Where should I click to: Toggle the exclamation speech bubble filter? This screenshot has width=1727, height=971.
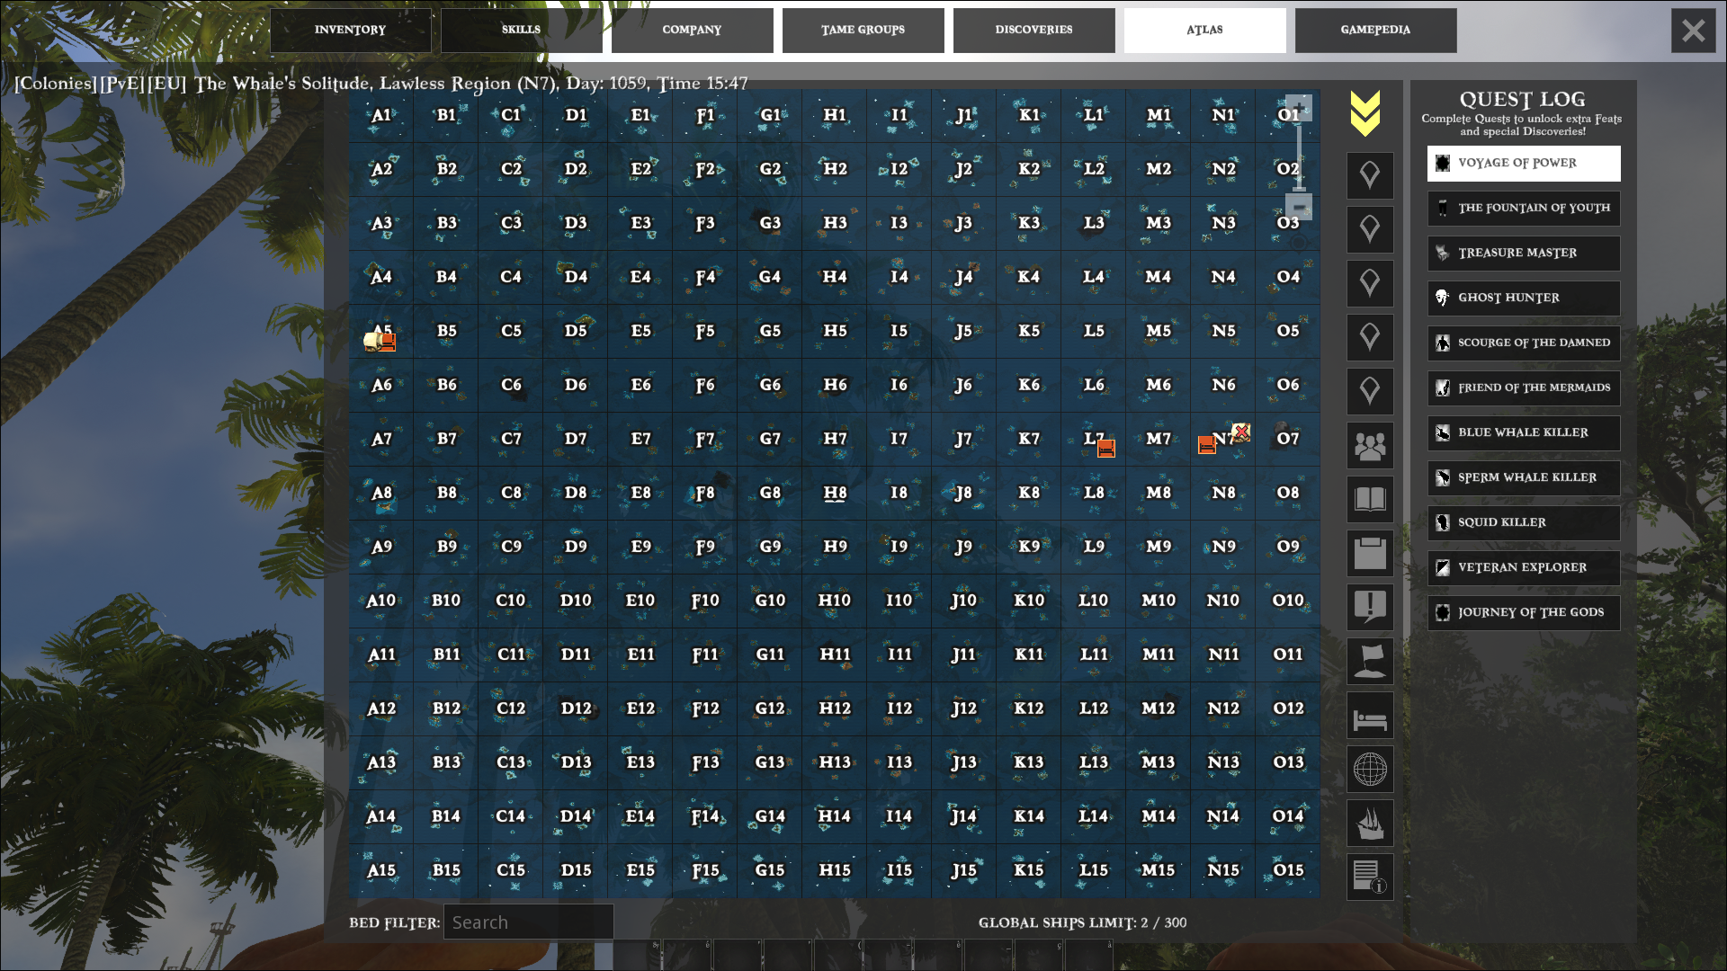tap(1370, 607)
